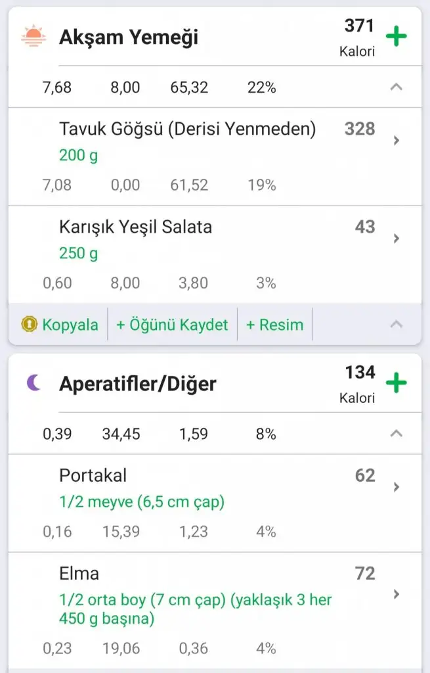
Task: Tap the Akşam Yemeği meal header title
Action: point(129,37)
